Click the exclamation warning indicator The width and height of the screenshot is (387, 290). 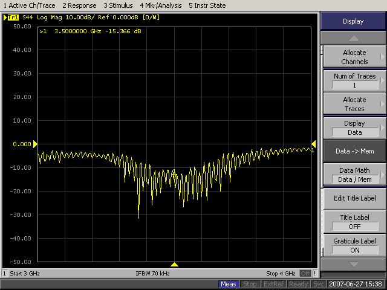click(x=315, y=273)
